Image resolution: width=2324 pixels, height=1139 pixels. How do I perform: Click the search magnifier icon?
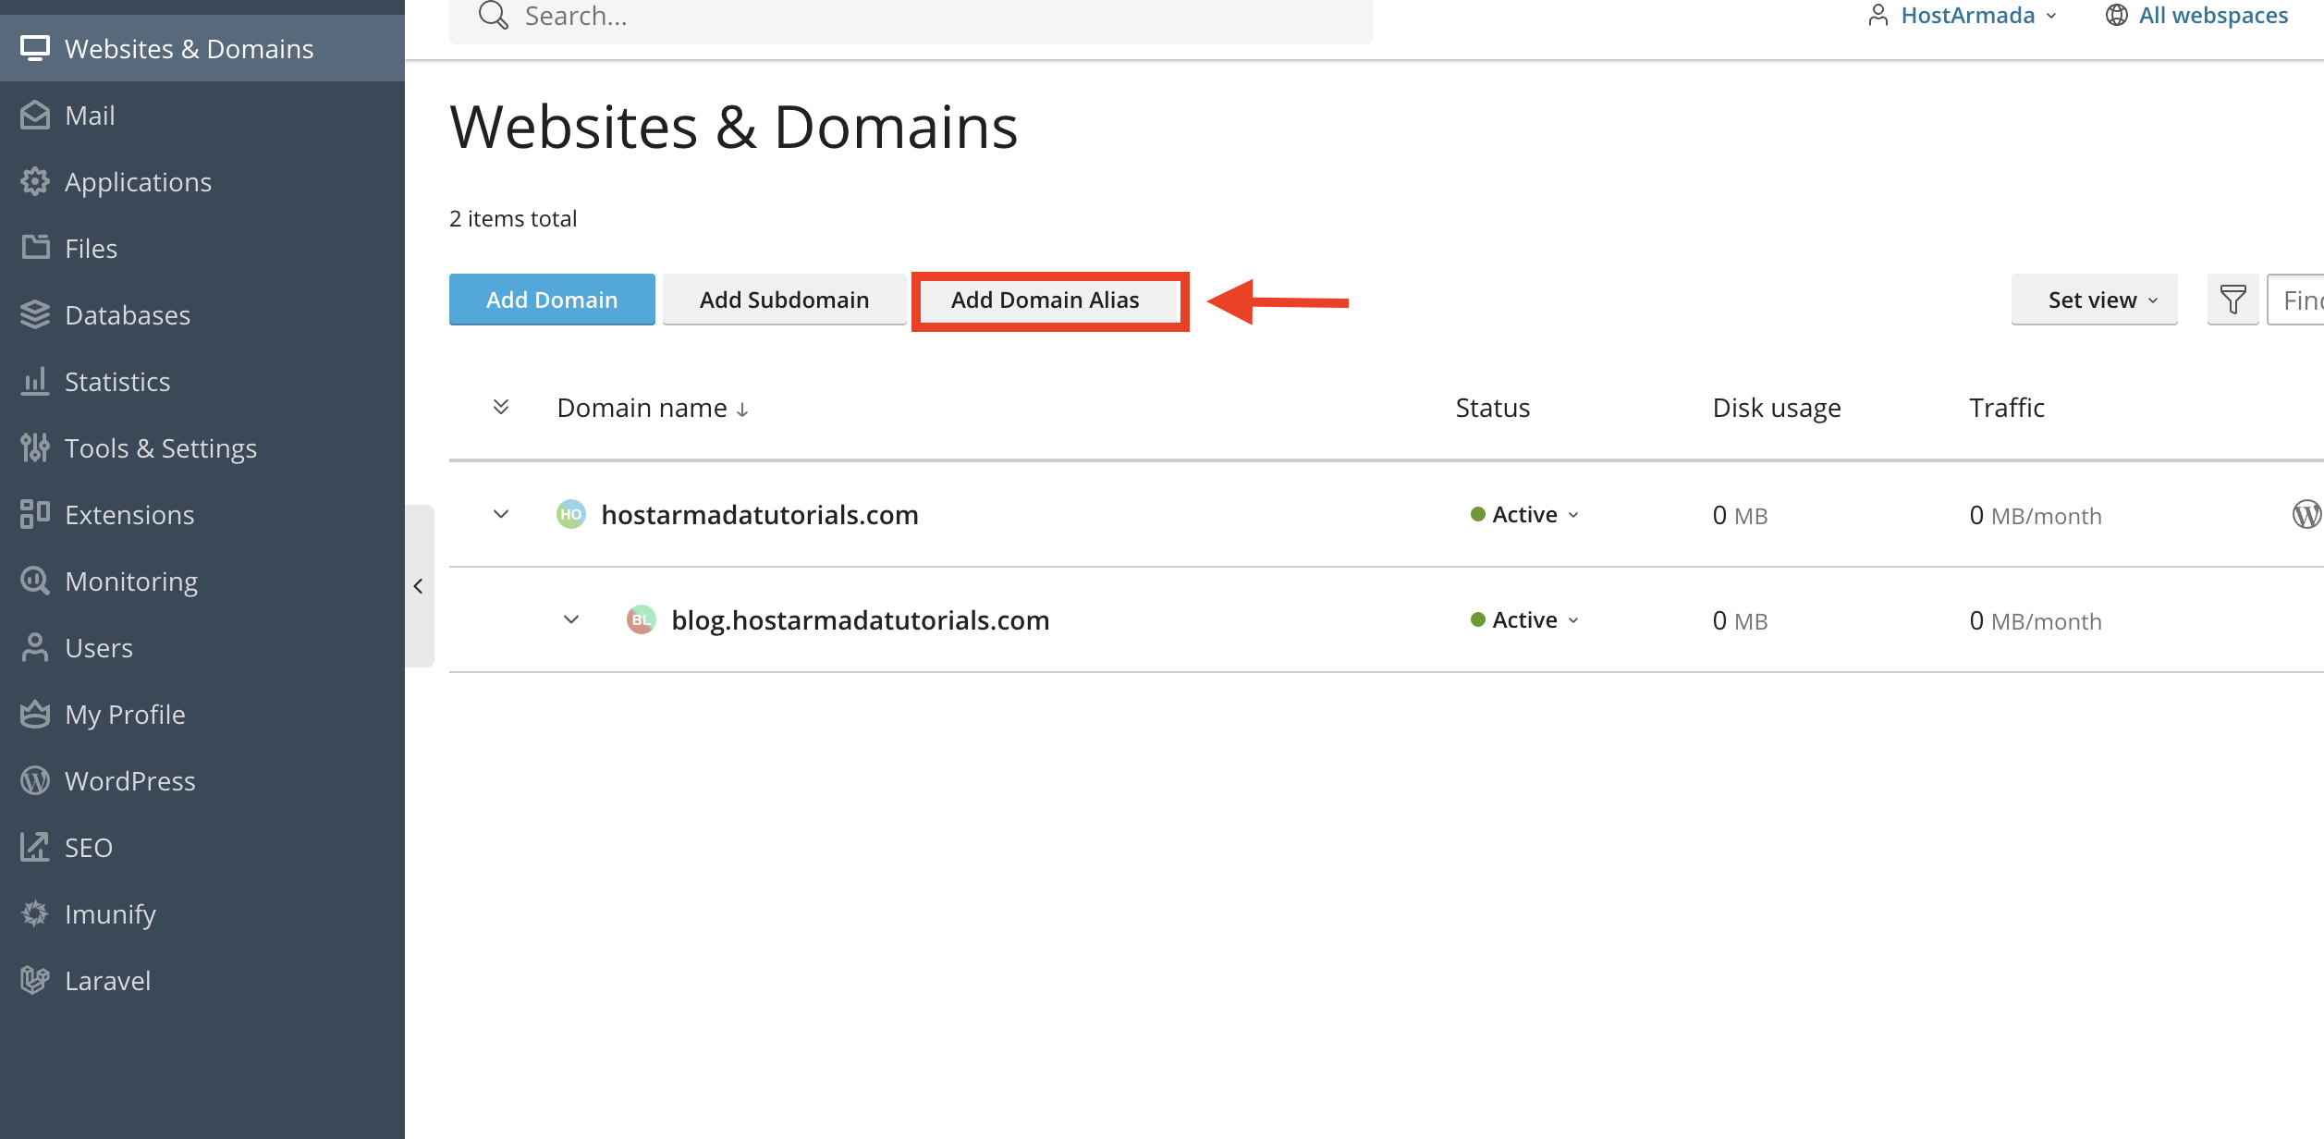(493, 16)
